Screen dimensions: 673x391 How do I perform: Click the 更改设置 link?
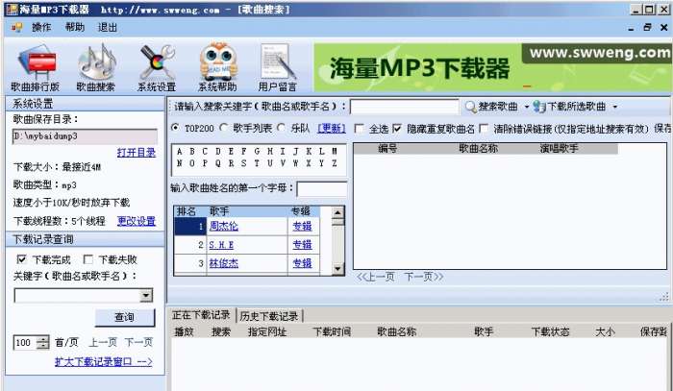[x=137, y=221]
